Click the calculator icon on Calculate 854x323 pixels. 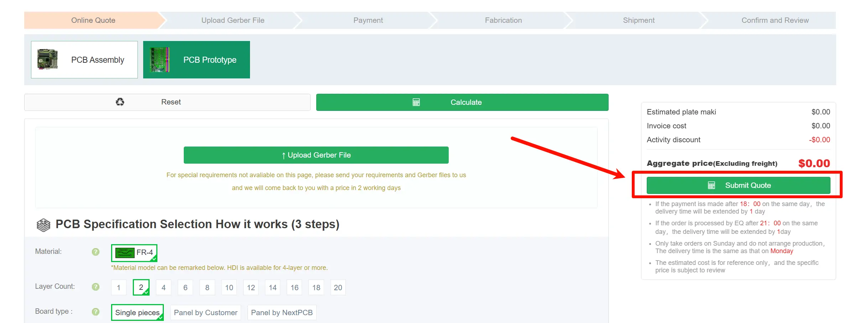416,102
